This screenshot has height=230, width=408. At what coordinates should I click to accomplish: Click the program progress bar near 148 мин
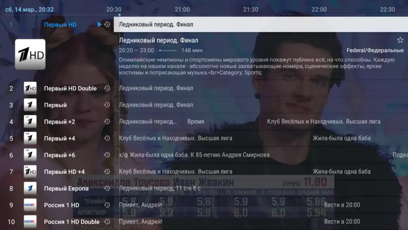168,50
